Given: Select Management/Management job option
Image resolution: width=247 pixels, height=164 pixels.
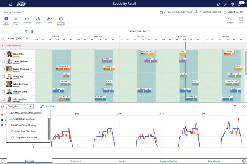Looking at the screenshot, I should [x=26, y=113].
